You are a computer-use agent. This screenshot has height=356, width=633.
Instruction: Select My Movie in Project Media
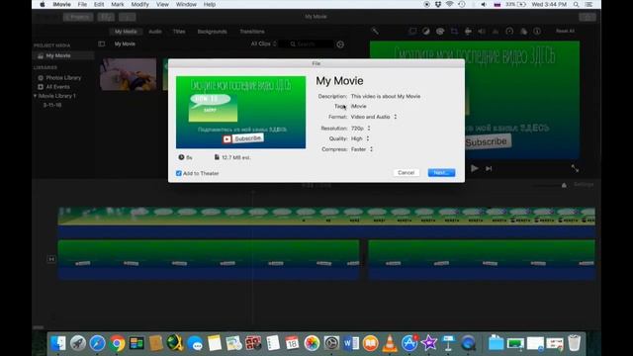pos(58,55)
